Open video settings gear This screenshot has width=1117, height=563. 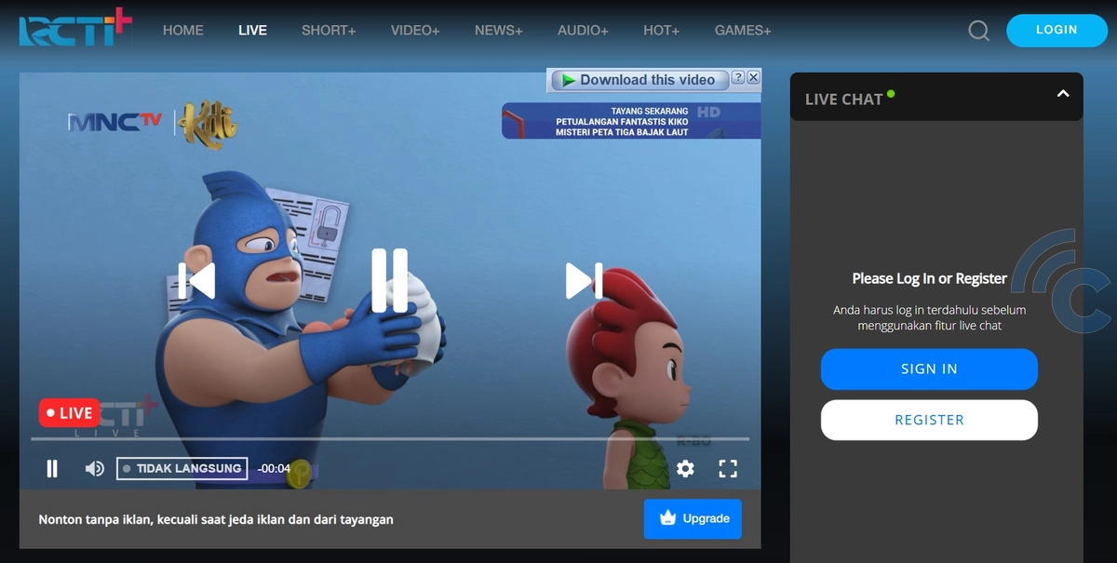(685, 469)
